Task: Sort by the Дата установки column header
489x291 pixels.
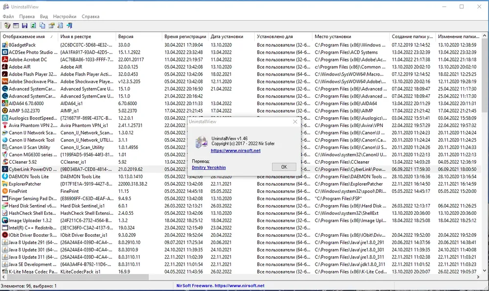Action: [x=231, y=37]
